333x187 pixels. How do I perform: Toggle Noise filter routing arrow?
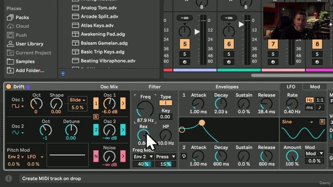tap(123, 156)
